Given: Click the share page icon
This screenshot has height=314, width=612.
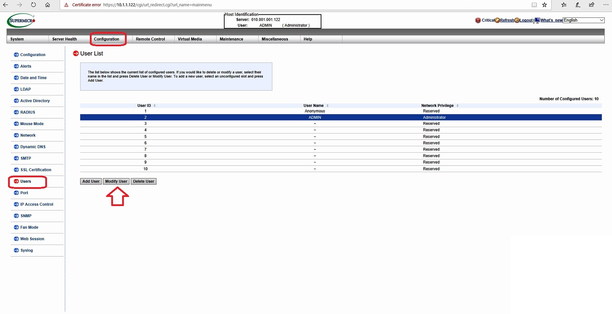Looking at the screenshot, I should (592, 5).
